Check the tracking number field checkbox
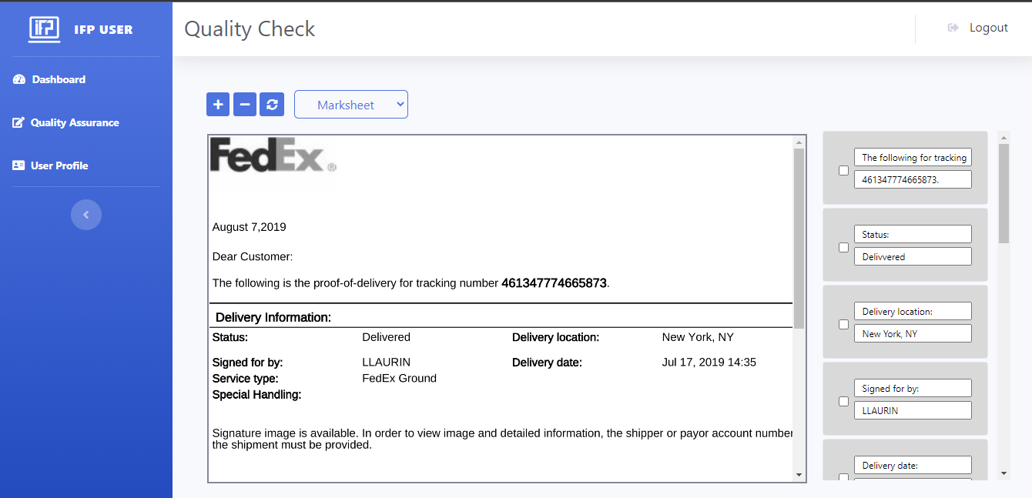Viewport: 1032px width, 498px height. [x=843, y=170]
